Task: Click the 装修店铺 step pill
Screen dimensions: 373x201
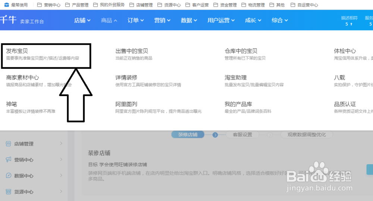Action: click(188, 135)
